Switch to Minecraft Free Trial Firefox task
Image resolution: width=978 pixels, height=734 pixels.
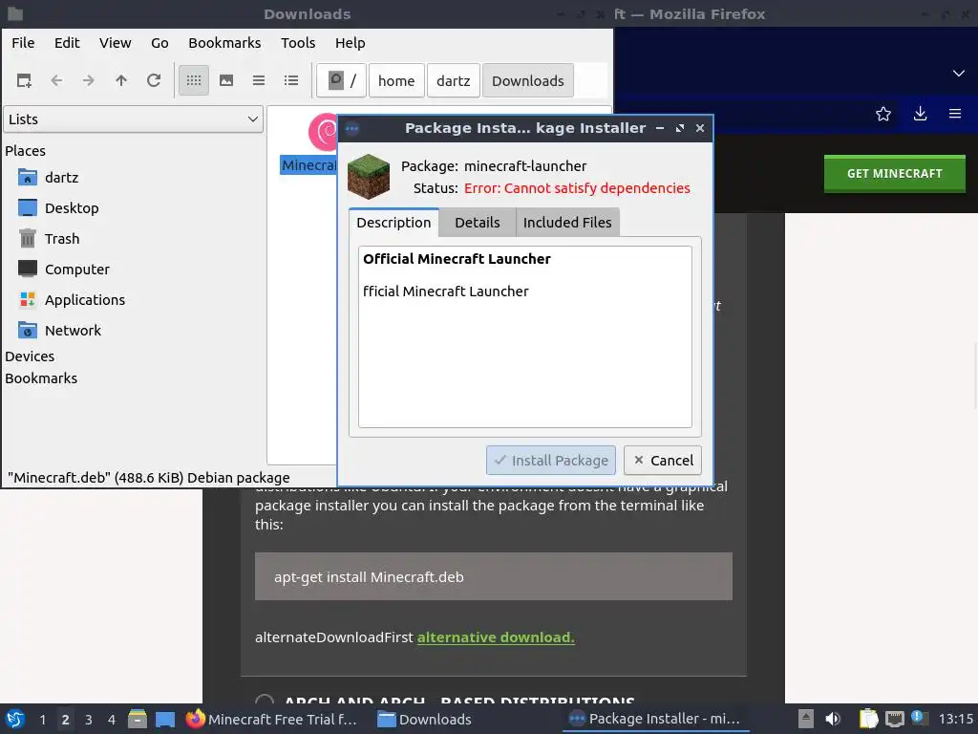273,720
